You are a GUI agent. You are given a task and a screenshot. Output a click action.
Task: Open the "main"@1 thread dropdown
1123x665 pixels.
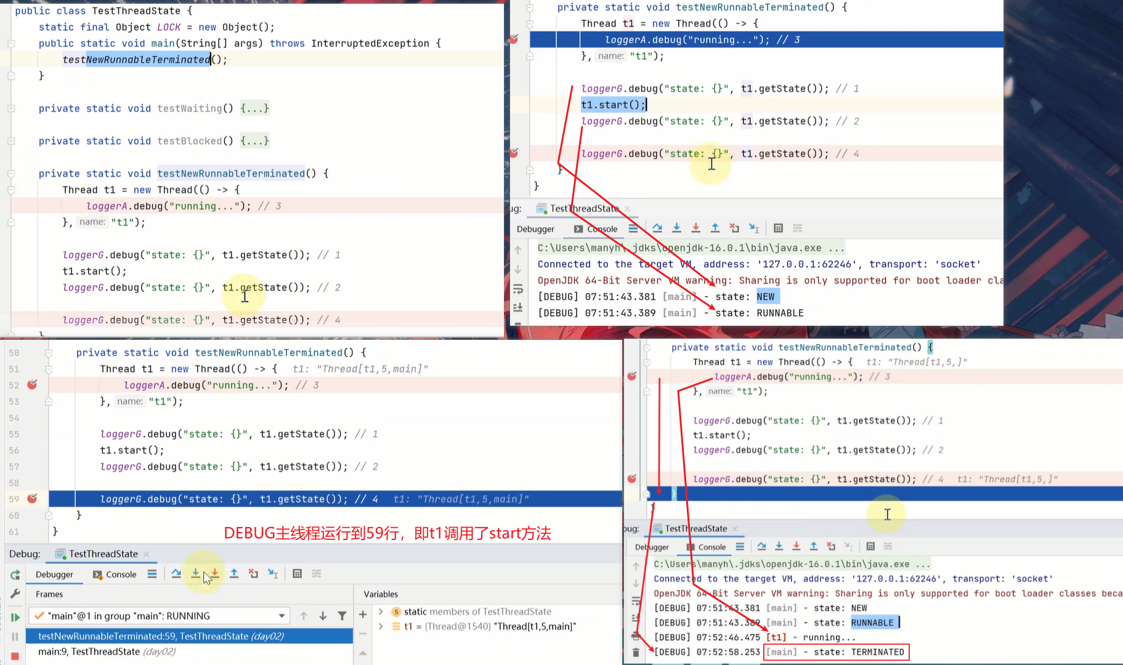pyautogui.click(x=282, y=616)
